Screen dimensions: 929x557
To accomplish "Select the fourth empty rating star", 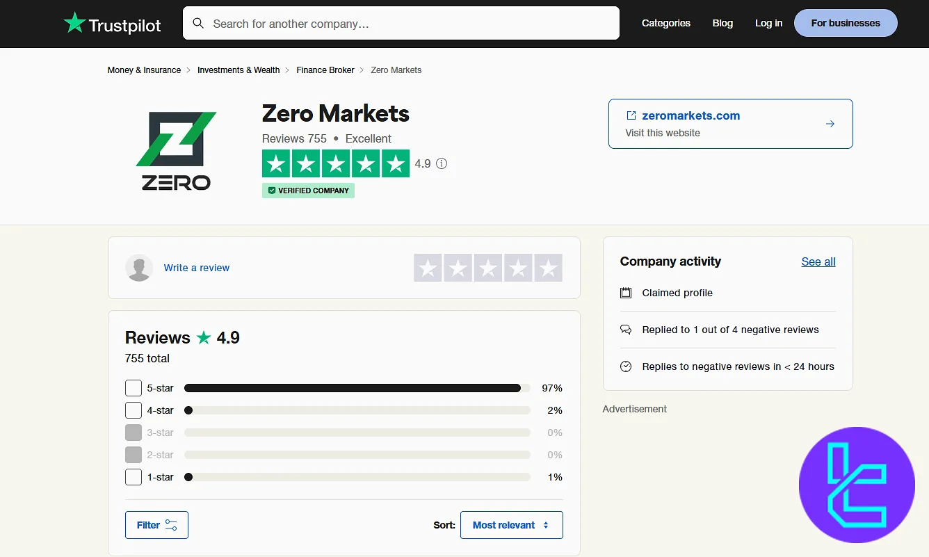I will pyautogui.click(x=518, y=268).
